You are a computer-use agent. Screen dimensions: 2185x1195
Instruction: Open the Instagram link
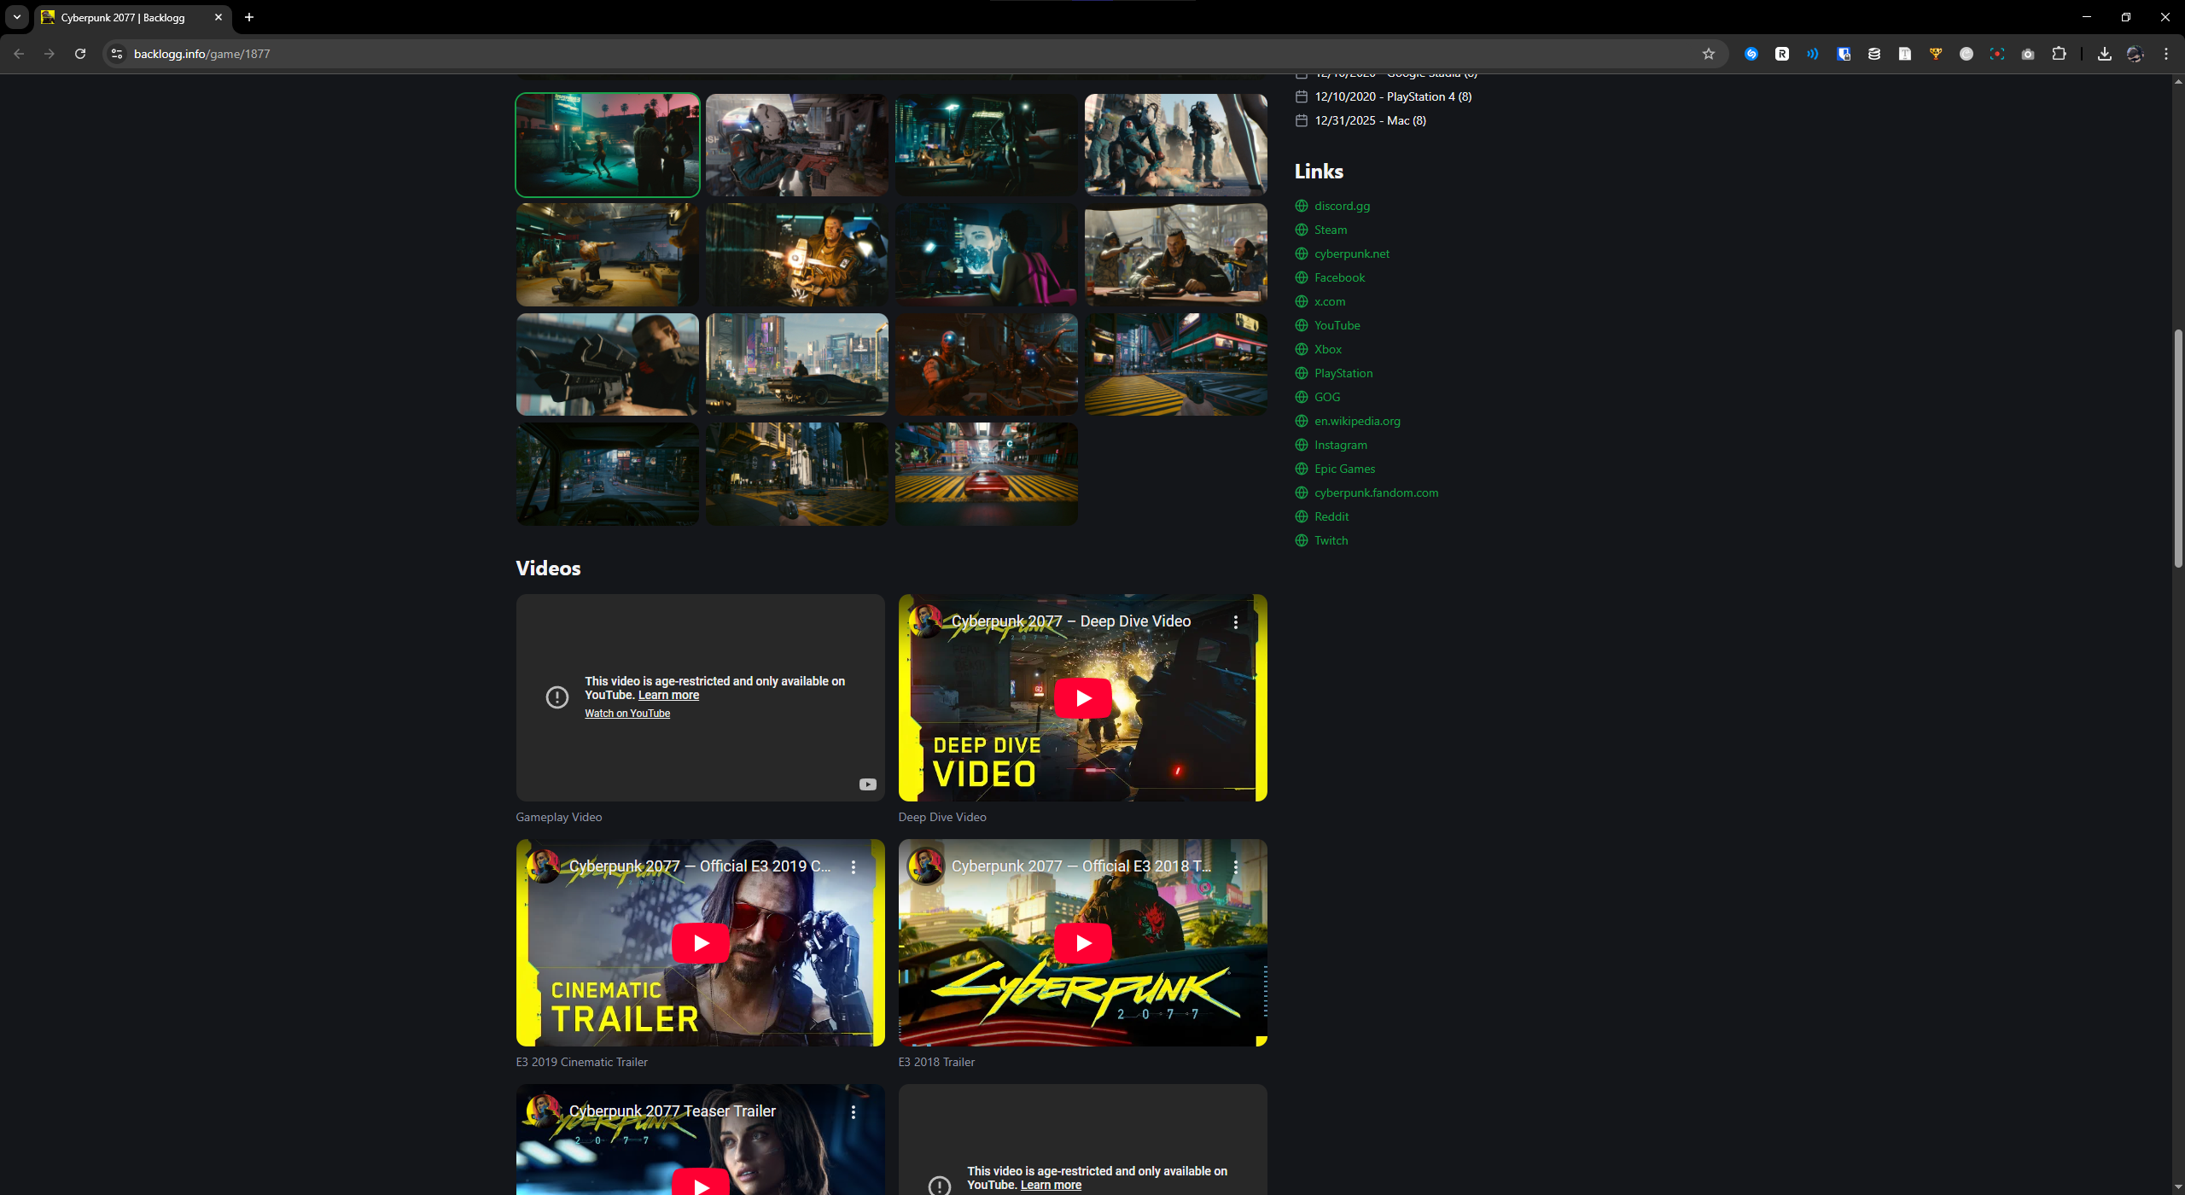[1341, 445]
